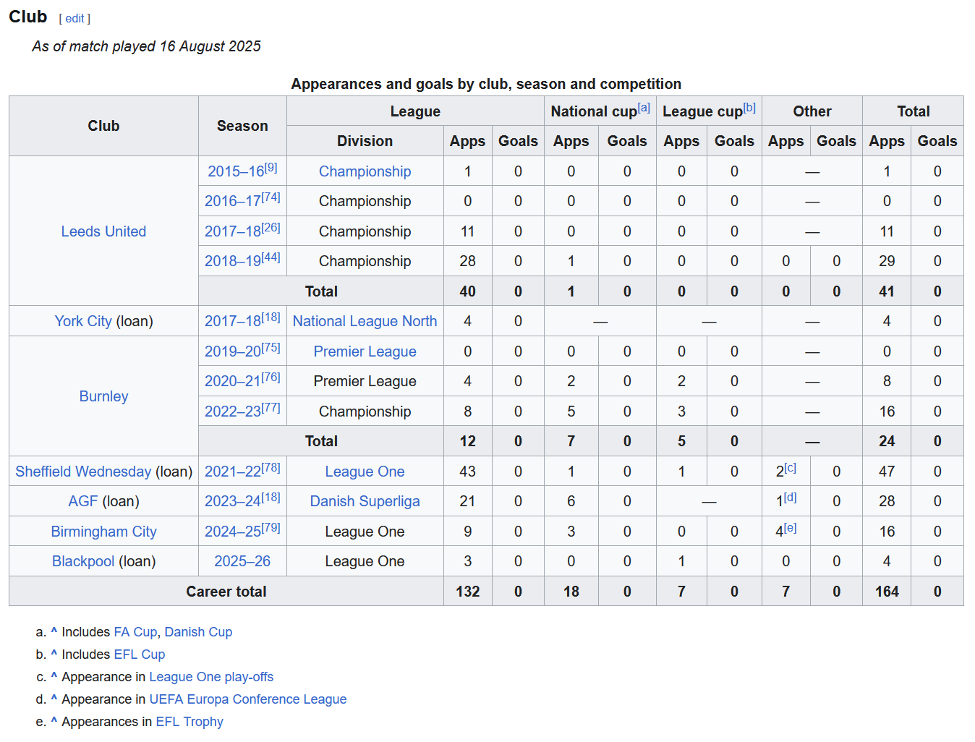
Task: Open the Leeds United club link
Action: [103, 231]
